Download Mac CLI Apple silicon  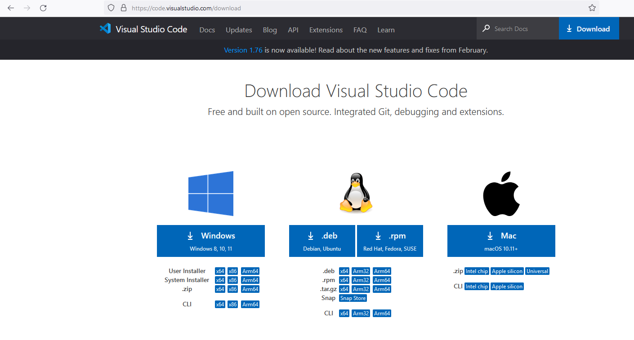(x=507, y=287)
